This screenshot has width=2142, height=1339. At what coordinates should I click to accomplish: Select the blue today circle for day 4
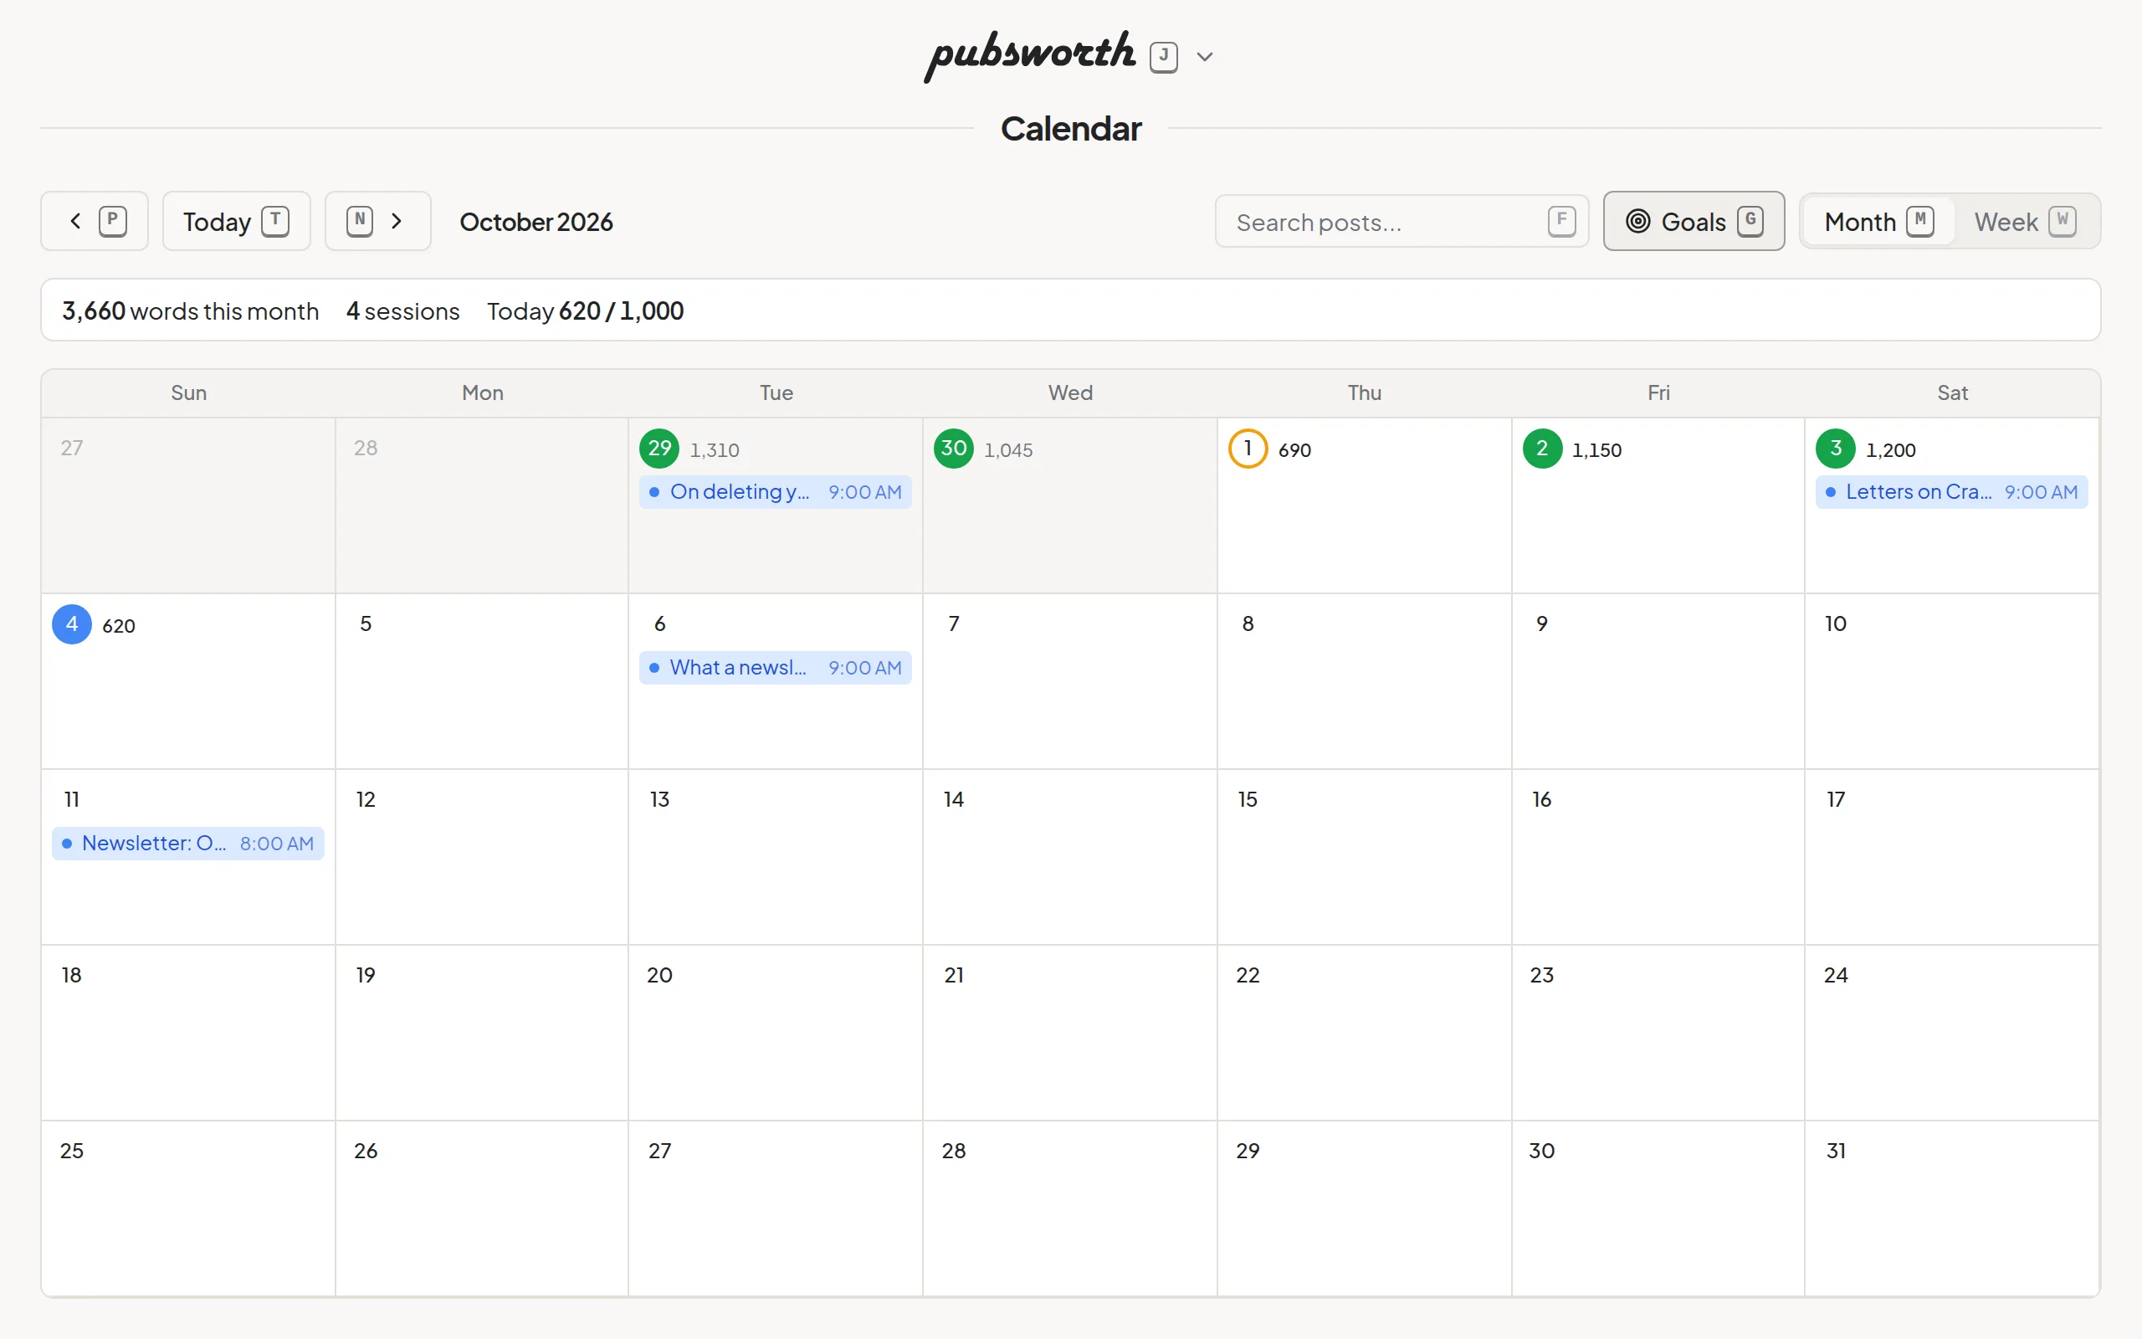pos(72,624)
